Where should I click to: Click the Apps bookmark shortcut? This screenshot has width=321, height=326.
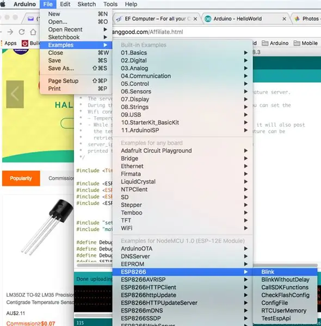coord(9,43)
